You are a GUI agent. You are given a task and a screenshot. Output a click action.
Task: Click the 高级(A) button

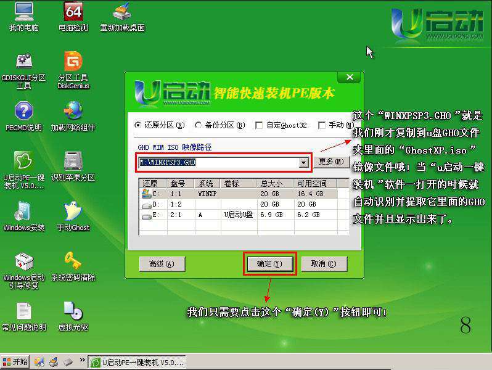pyautogui.click(x=162, y=264)
